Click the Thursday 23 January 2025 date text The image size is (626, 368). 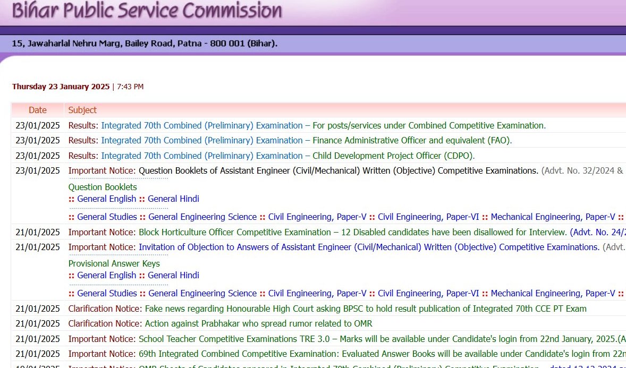coord(61,87)
